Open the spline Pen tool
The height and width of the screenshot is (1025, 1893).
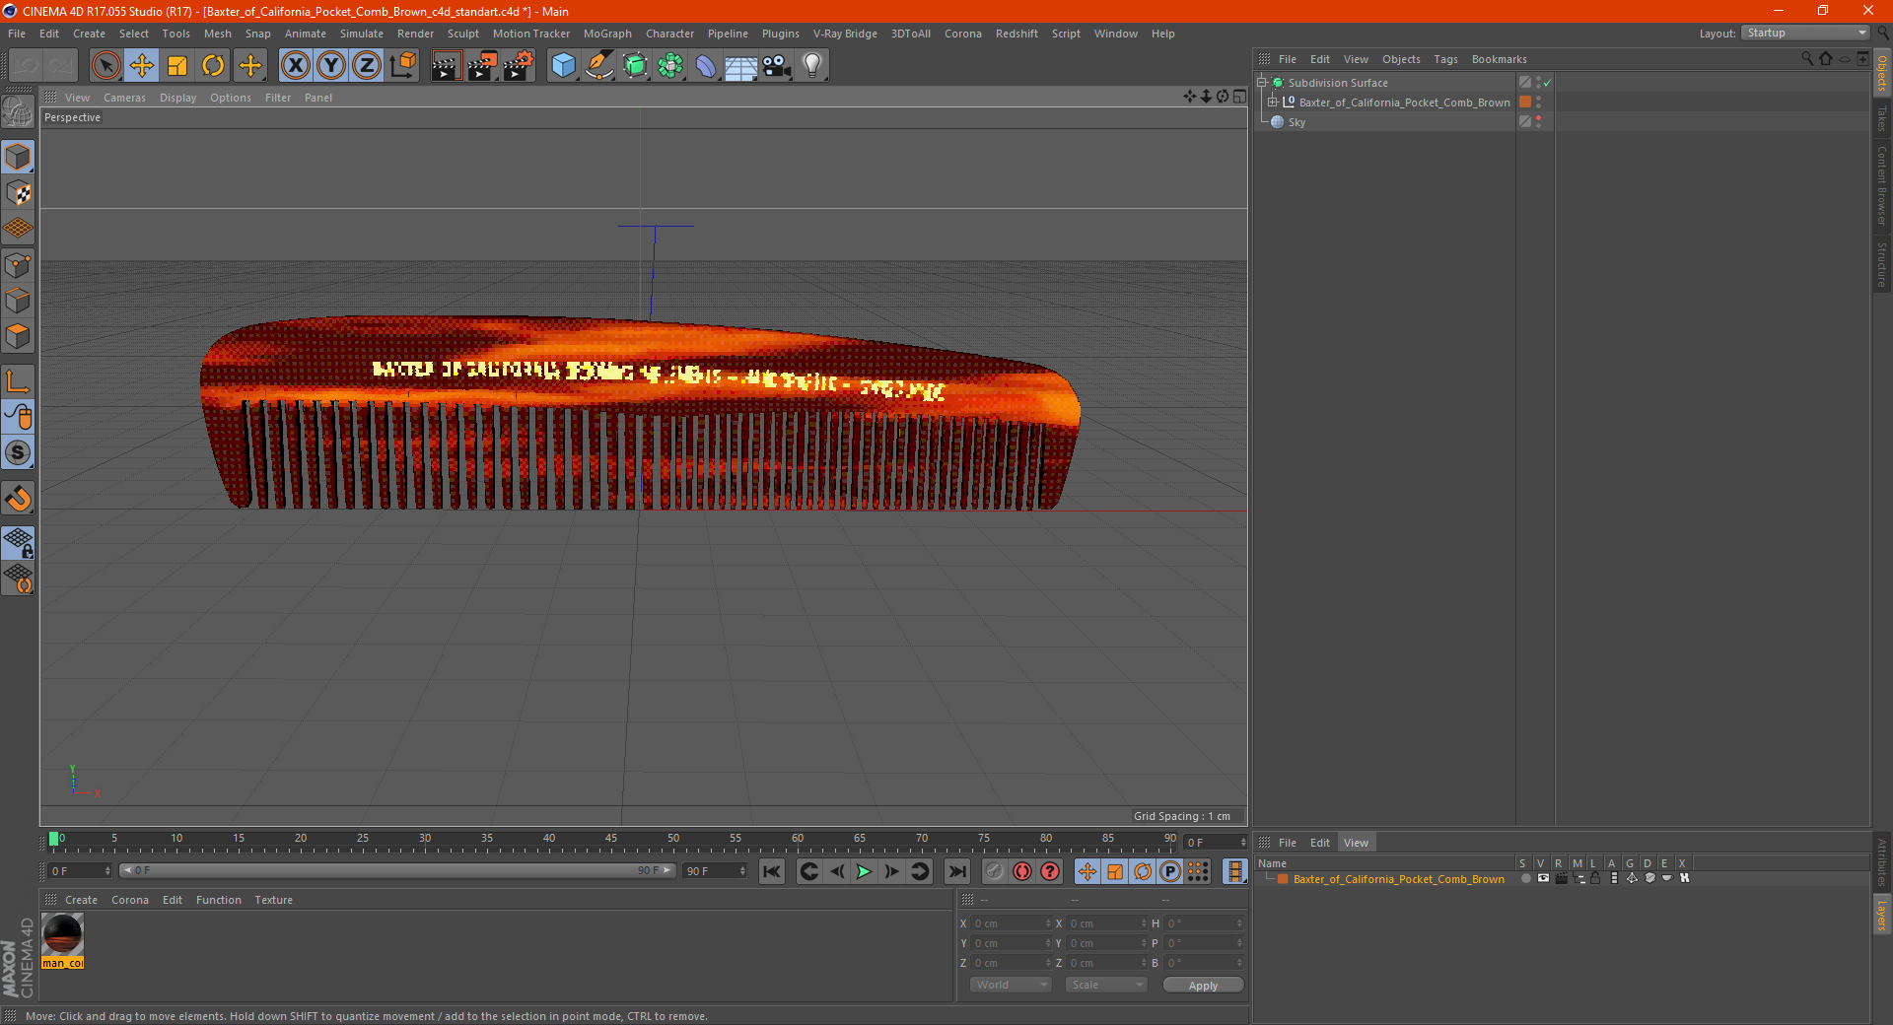[x=599, y=66]
